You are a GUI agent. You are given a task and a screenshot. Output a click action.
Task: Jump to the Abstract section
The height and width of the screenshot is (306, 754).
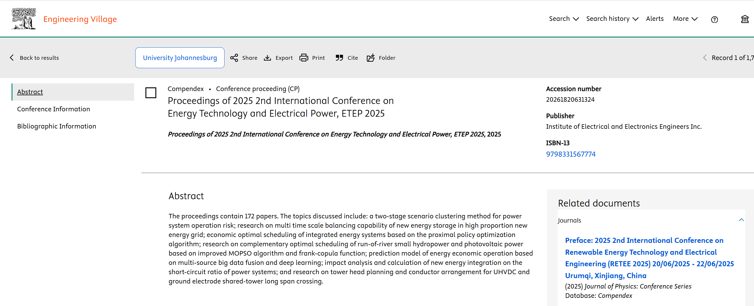[x=30, y=92]
